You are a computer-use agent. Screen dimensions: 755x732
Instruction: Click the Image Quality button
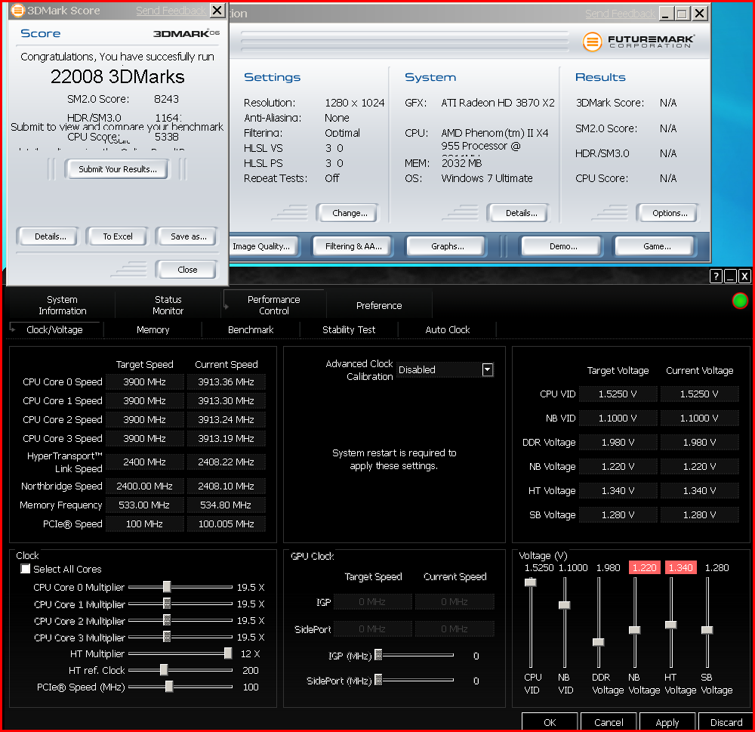pos(263,246)
